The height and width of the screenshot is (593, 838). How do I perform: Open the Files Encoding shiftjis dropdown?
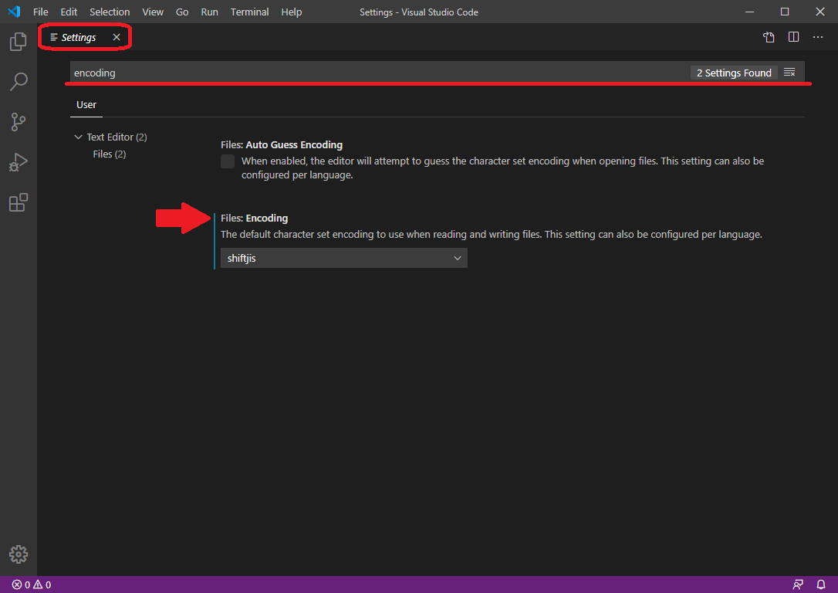pos(344,258)
